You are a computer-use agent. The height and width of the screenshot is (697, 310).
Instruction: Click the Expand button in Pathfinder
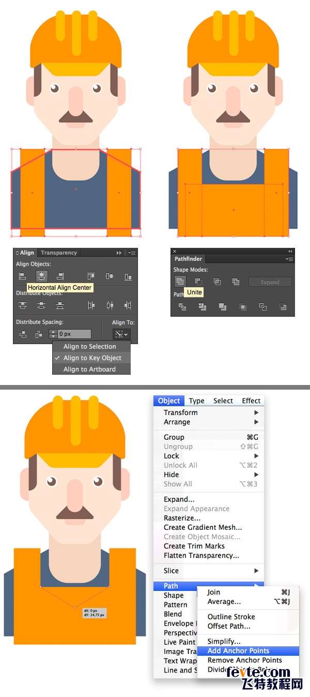pos(270,282)
